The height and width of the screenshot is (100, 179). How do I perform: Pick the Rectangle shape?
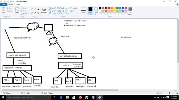point(58,8)
